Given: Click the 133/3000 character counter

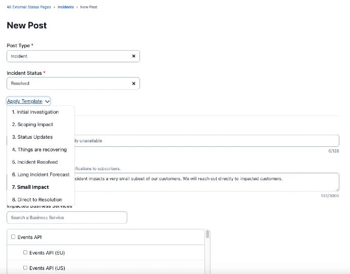Looking at the screenshot, I should [330, 195].
